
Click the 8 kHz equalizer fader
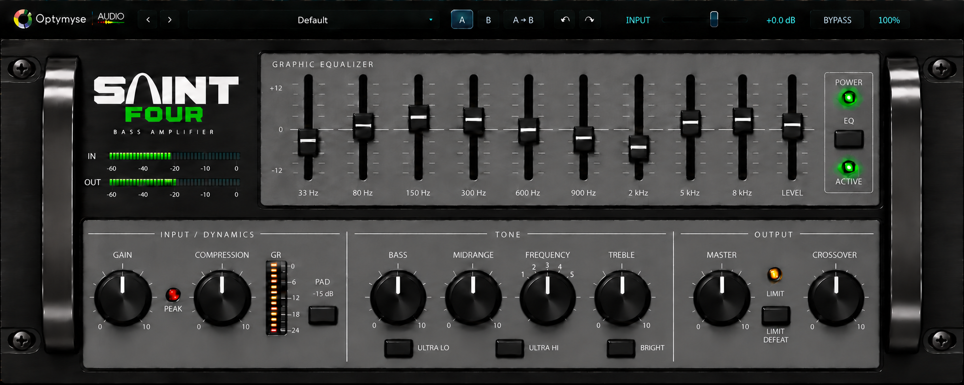[x=742, y=120]
